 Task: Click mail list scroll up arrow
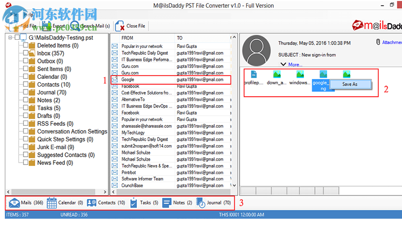pyautogui.click(x=234, y=37)
